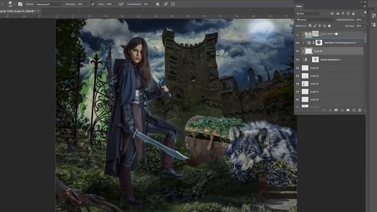
Task: Open the collapsed History panel icon
Action: 374,16
